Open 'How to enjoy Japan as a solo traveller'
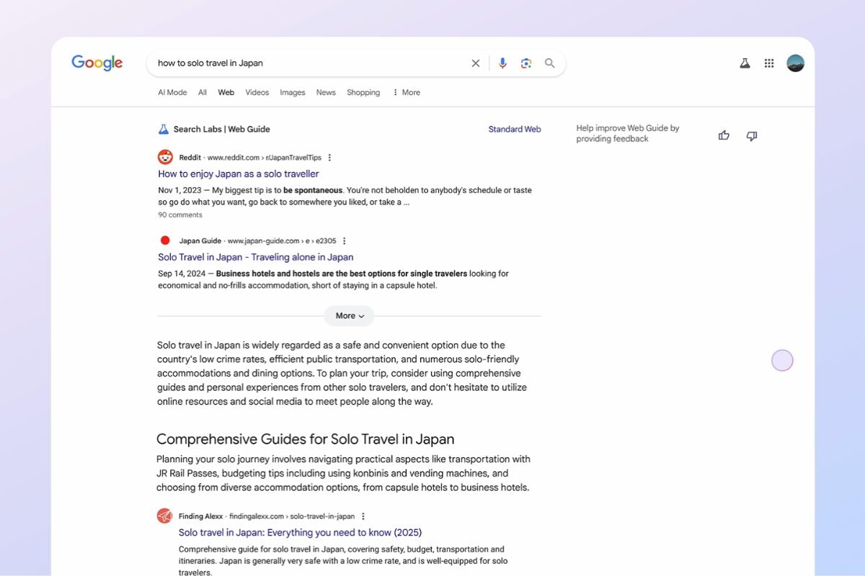Viewport: 865px width, 576px height. coord(239,174)
